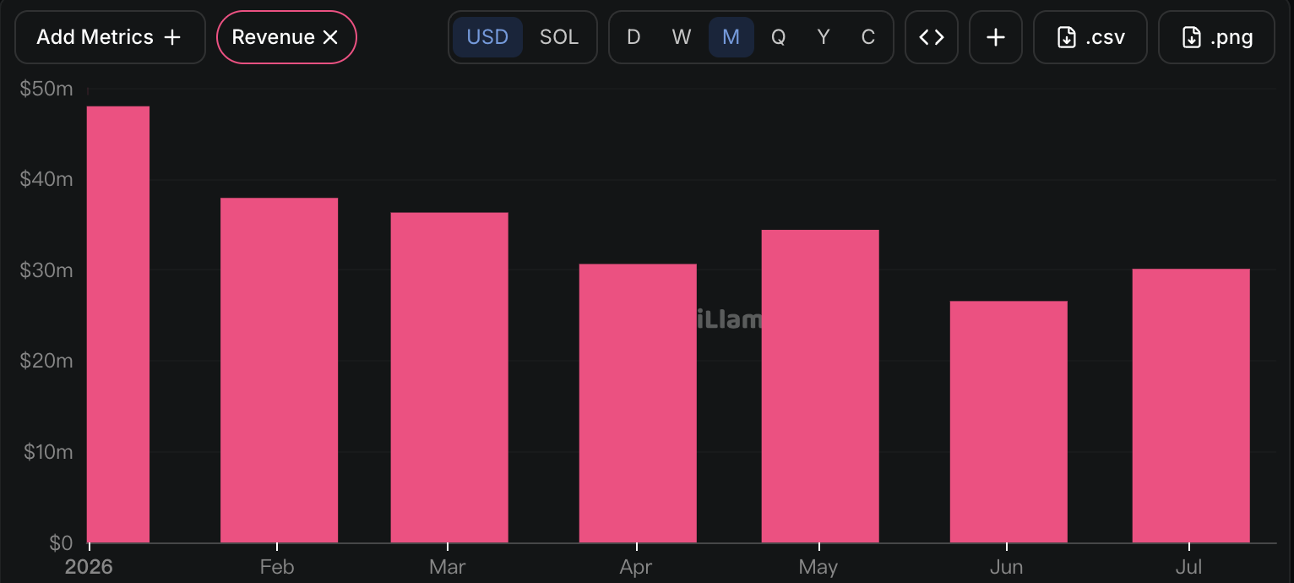
Task: Export the chart as .png
Action: coord(1216,37)
